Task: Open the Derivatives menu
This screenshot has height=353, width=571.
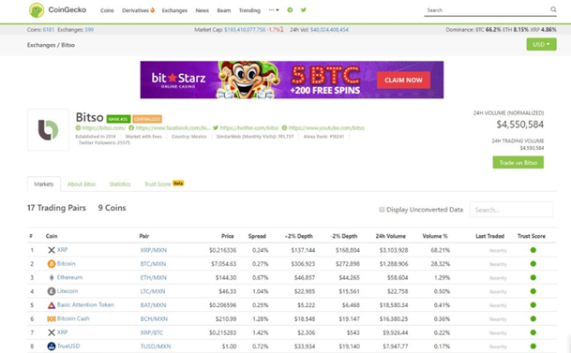Action: [138, 10]
